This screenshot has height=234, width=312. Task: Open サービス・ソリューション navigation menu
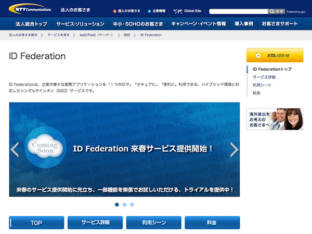coord(77,24)
